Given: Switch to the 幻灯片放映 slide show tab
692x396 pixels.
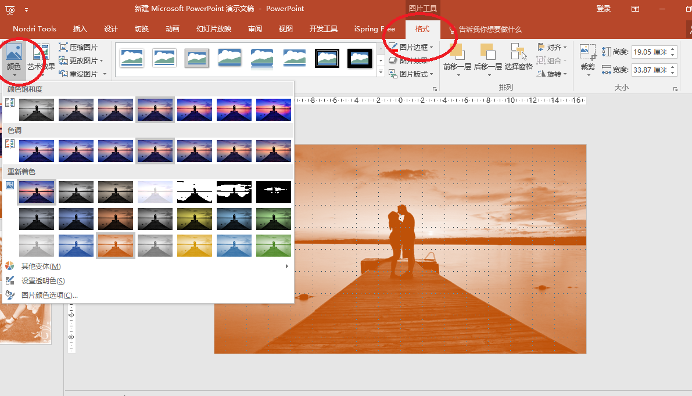Looking at the screenshot, I should [214, 28].
